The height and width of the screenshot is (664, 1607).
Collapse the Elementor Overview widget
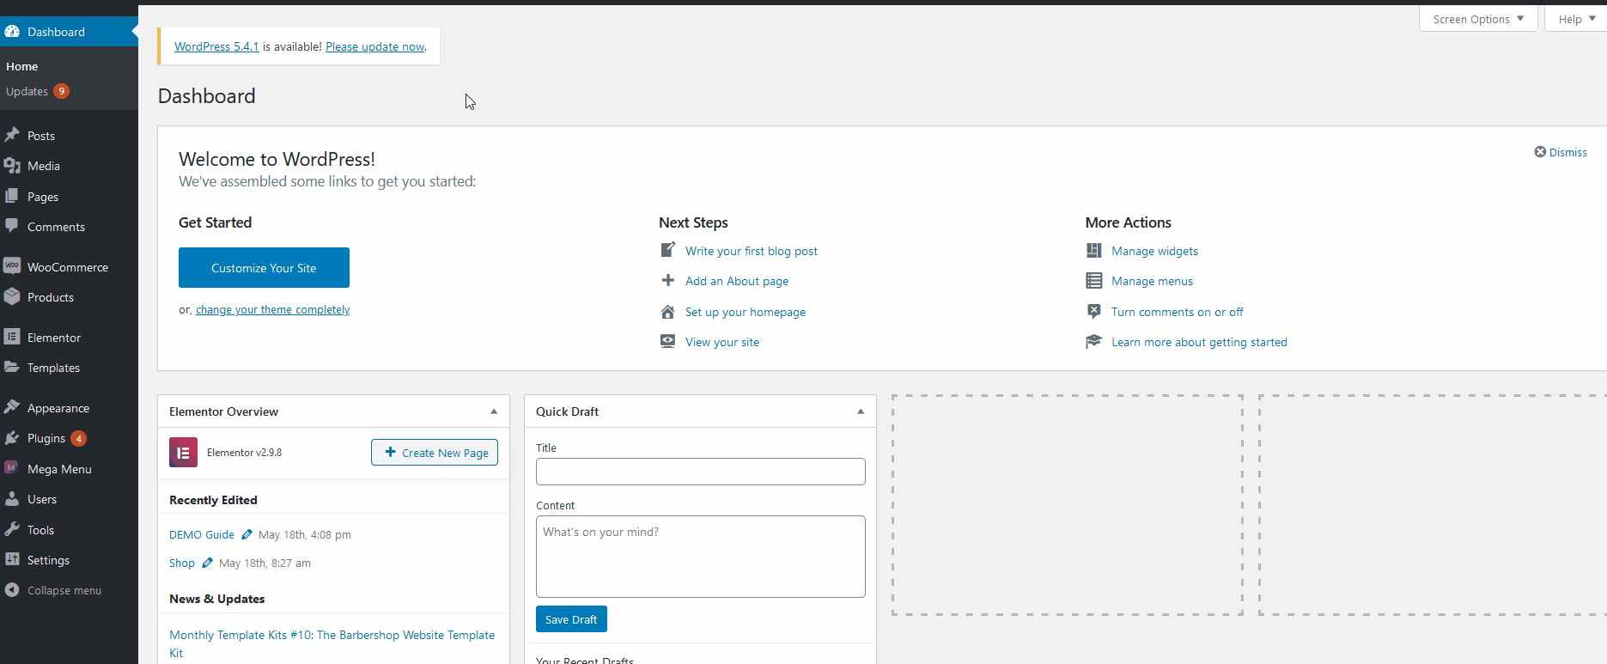pos(494,411)
